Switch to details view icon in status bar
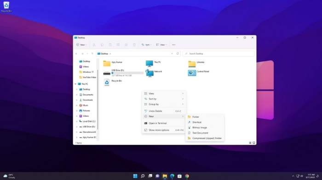Screen dimensions: 322x180 tap(250, 143)
